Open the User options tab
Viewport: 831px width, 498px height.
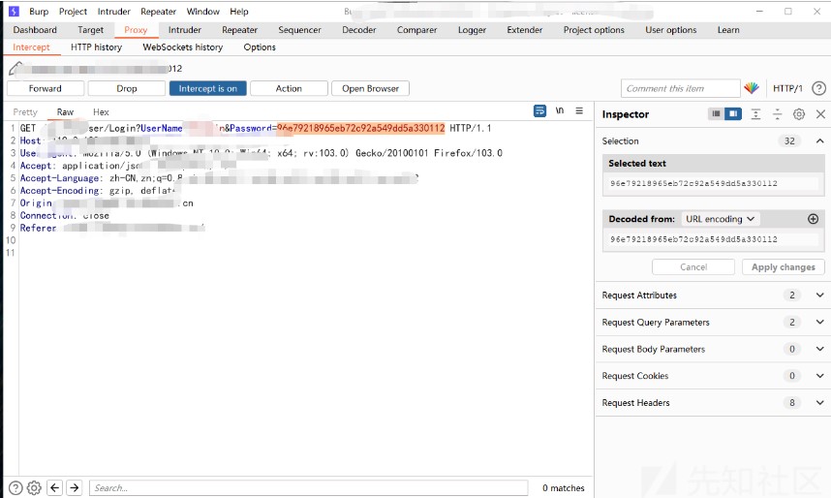[x=670, y=30]
